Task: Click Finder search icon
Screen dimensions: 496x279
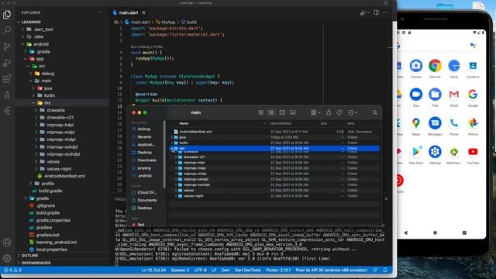Action: tap(374, 112)
